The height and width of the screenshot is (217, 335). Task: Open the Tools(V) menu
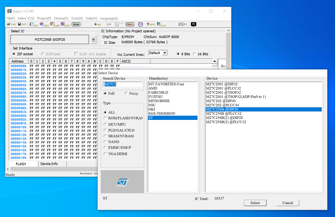(77, 18)
